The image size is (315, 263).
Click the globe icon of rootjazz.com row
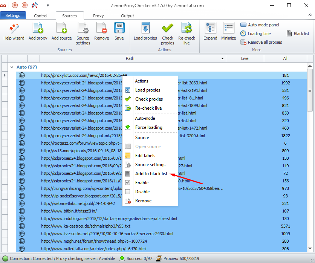coord(22,143)
